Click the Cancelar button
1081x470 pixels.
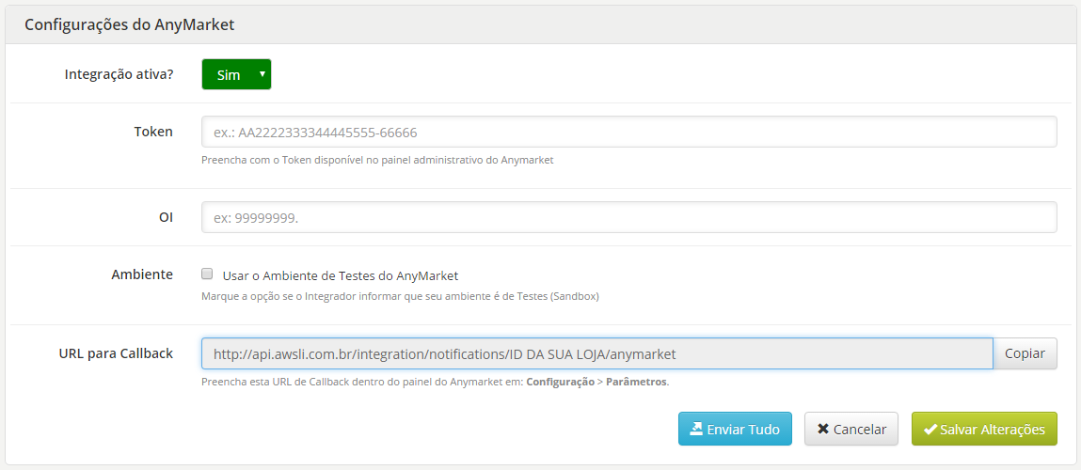851,429
